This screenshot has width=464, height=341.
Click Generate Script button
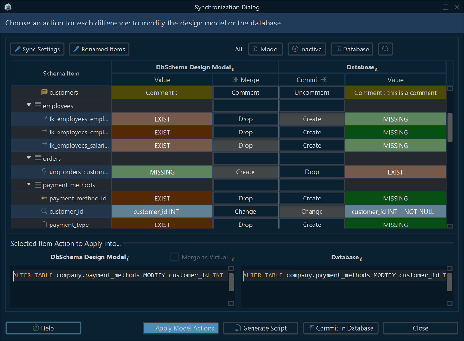point(261,328)
